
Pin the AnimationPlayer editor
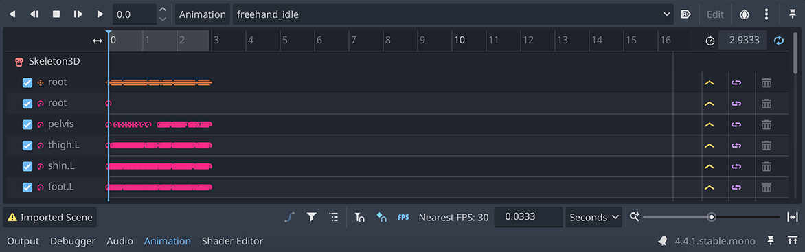tap(793, 14)
